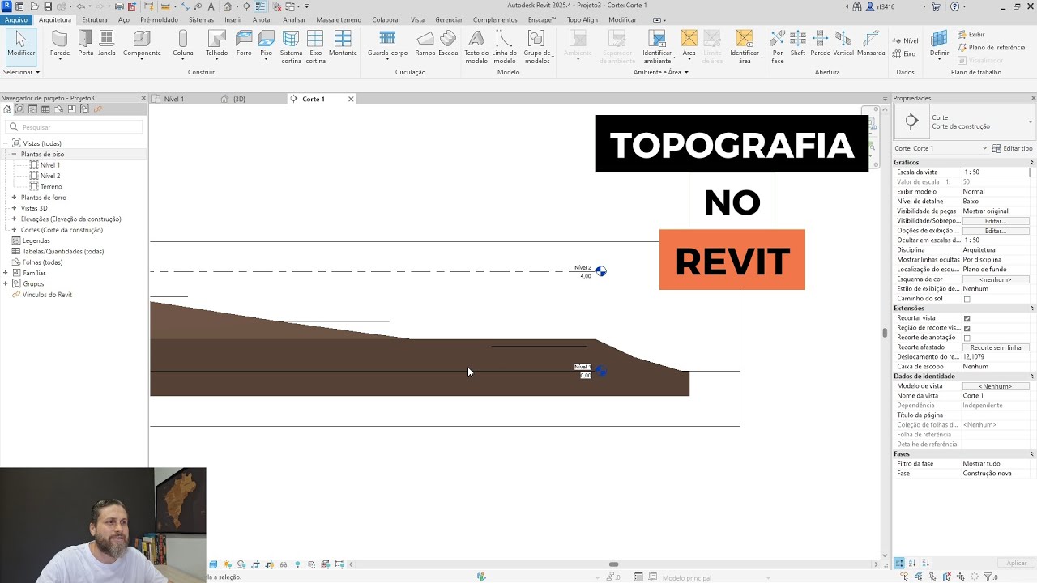This screenshot has width=1037, height=583.
Task: Select the Mansarda dormer tool
Action: 871,44
